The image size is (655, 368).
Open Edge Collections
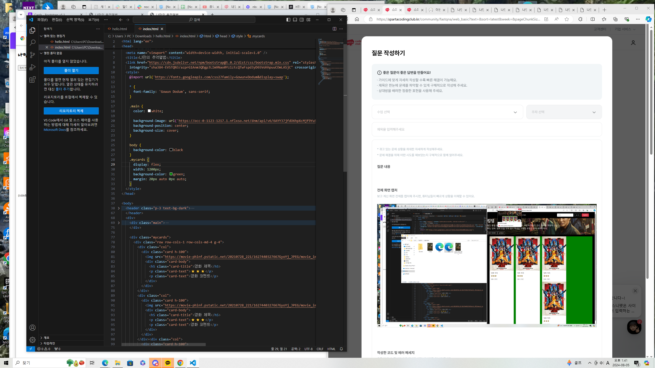615,19
